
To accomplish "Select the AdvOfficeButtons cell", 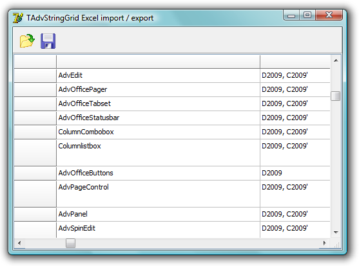I will point(158,173).
